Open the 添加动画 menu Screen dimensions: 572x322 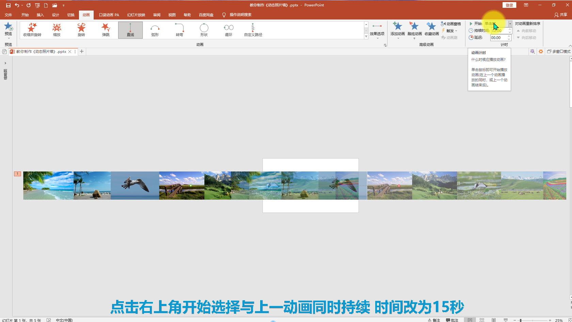pos(398,31)
